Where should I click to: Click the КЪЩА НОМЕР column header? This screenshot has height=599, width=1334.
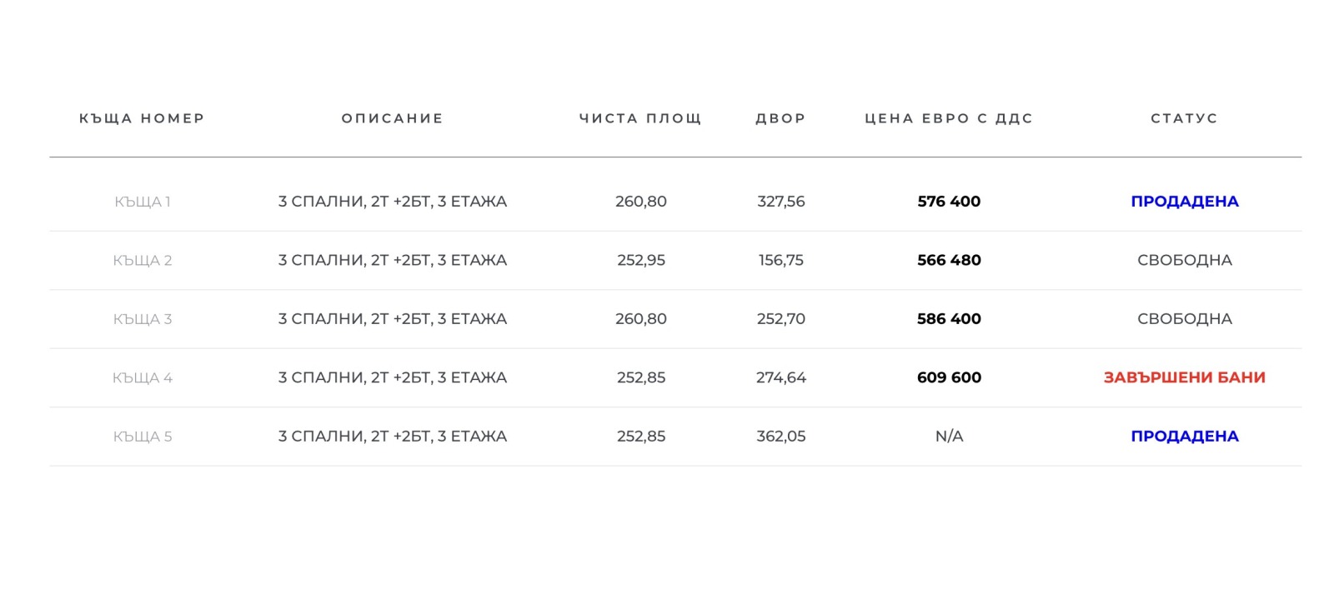point(142,118)
